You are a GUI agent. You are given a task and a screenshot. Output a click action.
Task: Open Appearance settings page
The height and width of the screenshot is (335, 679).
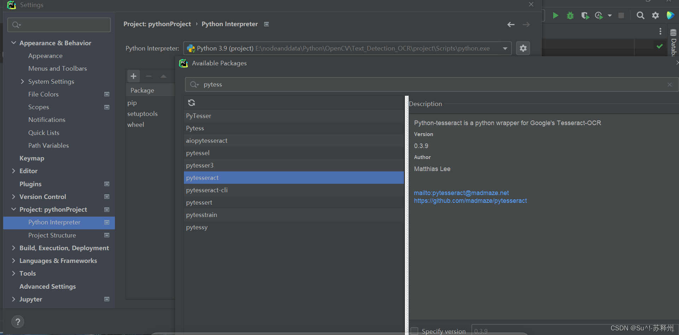(x=45, y=56)
